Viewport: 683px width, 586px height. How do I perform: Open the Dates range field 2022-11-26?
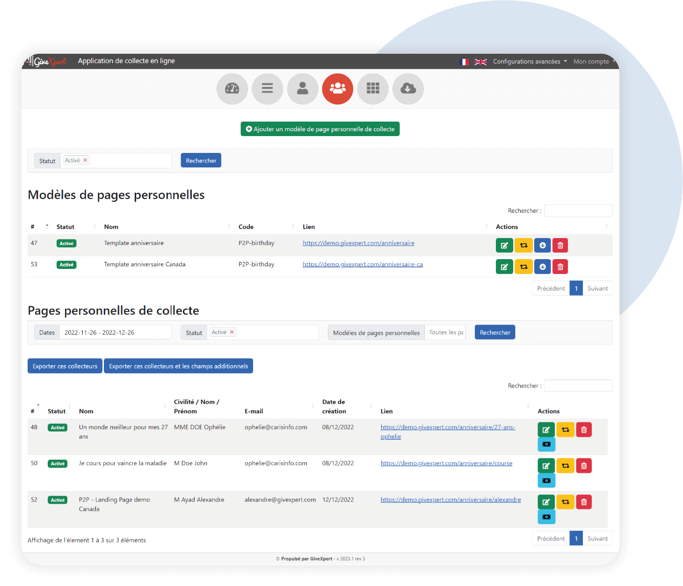(x=115, y=333)
